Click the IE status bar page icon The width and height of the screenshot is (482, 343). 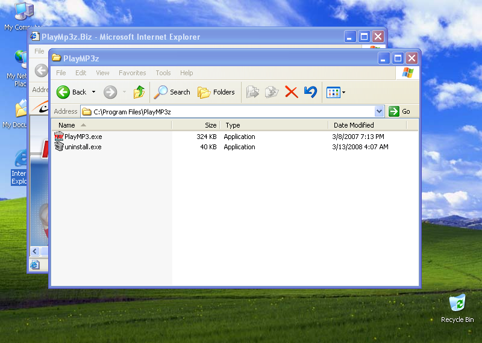point(35,265)
